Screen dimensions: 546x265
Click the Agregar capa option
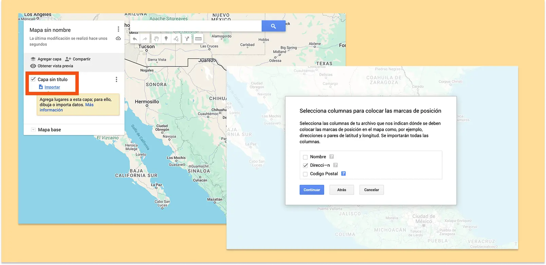click(50, 59)
